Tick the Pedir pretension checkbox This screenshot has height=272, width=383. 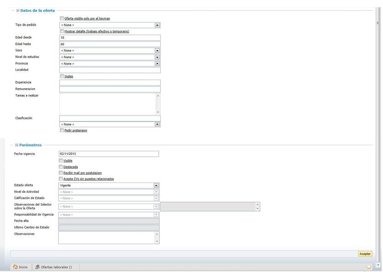(62, 130)
